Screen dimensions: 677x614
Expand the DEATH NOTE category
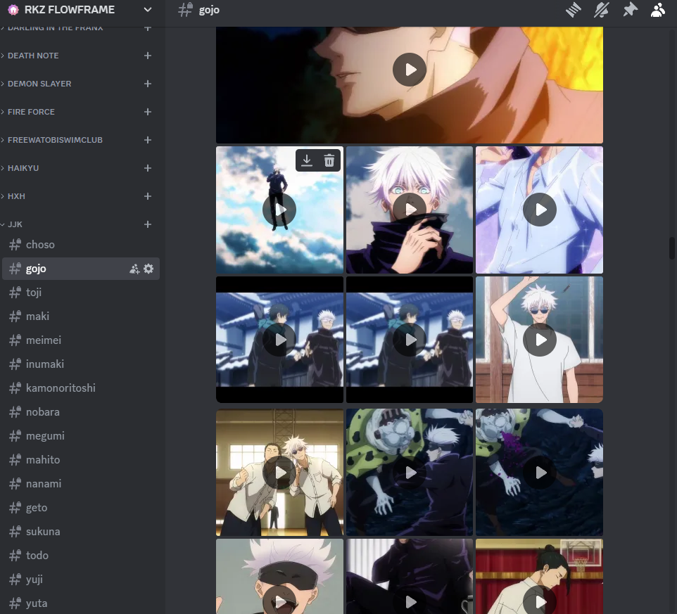tap(33, 56)
